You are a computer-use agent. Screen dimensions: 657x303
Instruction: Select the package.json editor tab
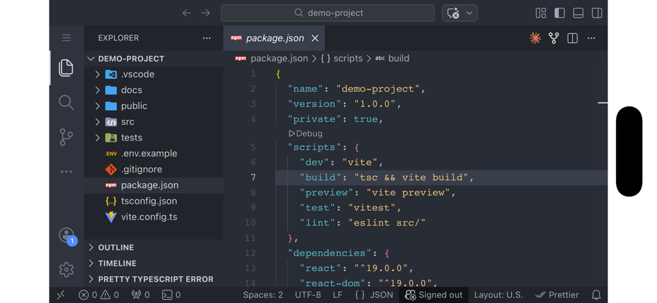pos(275,38)
